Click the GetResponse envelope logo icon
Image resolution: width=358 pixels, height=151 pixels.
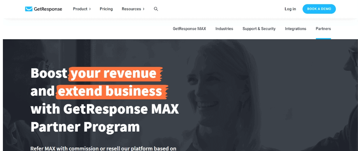(29, 9)
